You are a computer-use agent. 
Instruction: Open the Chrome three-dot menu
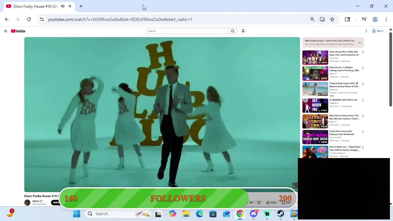click(386, 19)
